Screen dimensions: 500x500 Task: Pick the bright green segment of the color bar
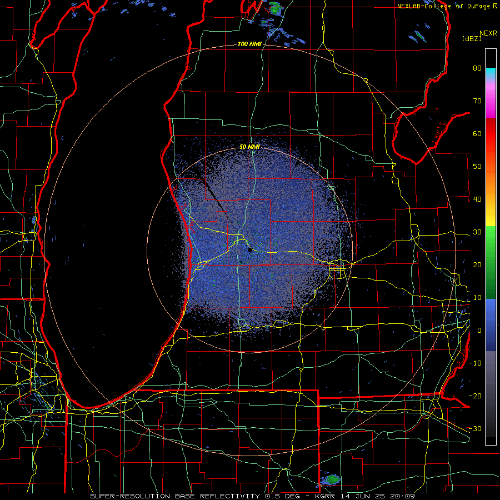tap(491, 239)
